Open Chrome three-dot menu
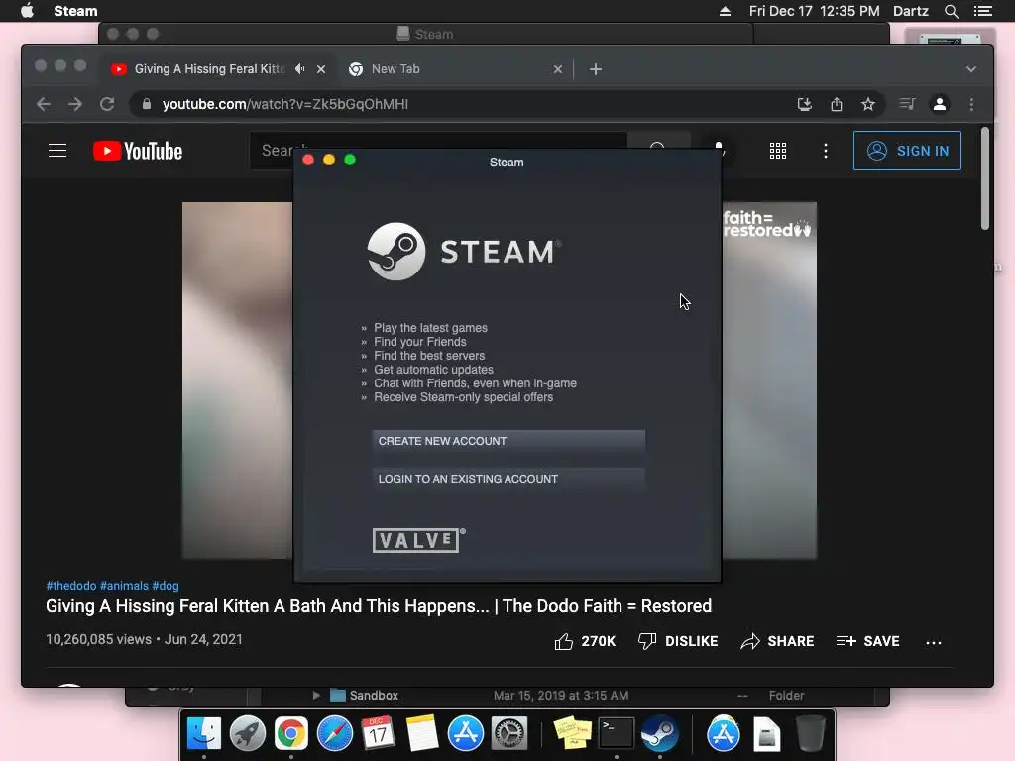 [971, 104]
